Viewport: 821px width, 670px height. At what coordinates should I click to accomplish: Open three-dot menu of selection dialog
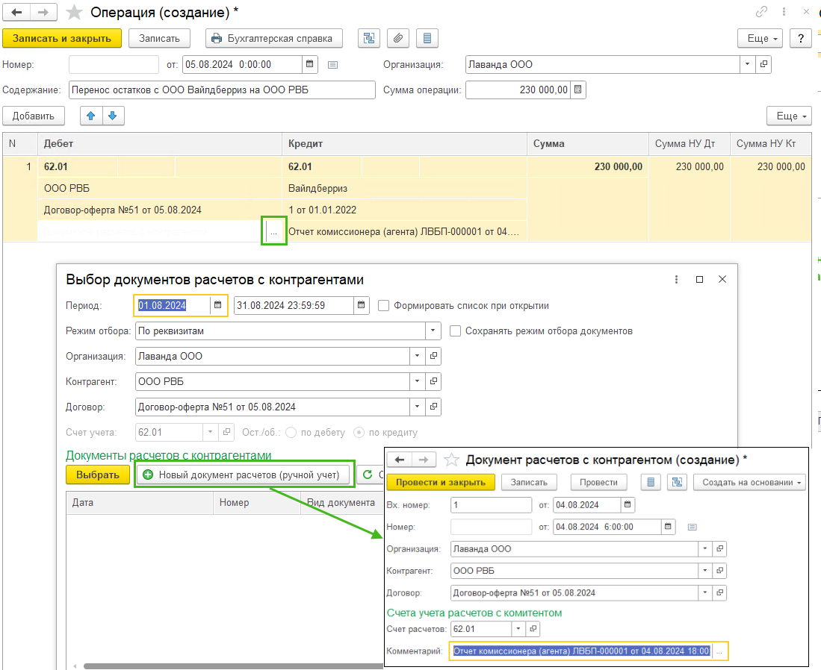point(677,279)
